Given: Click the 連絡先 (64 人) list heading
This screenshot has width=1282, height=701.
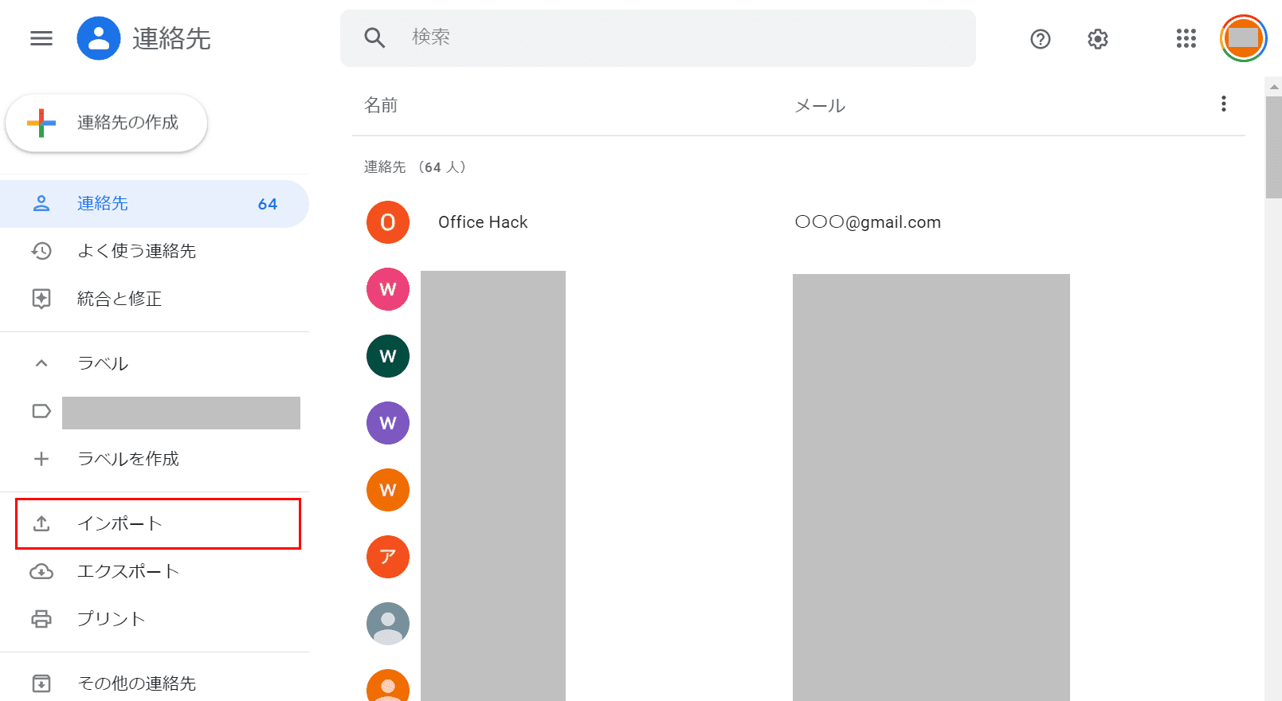Looking at the screenshot, I should point(415,167).
